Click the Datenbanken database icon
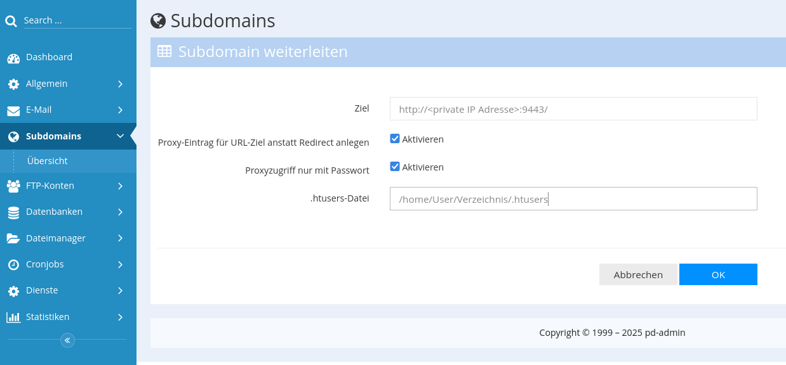Viewport: 786px width, 365px height. [13, 213]
